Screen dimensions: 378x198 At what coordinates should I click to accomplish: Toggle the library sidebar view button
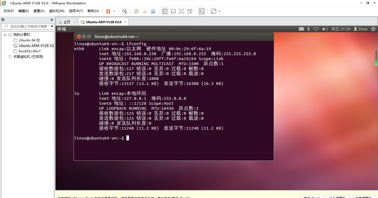tap(165, 11)
